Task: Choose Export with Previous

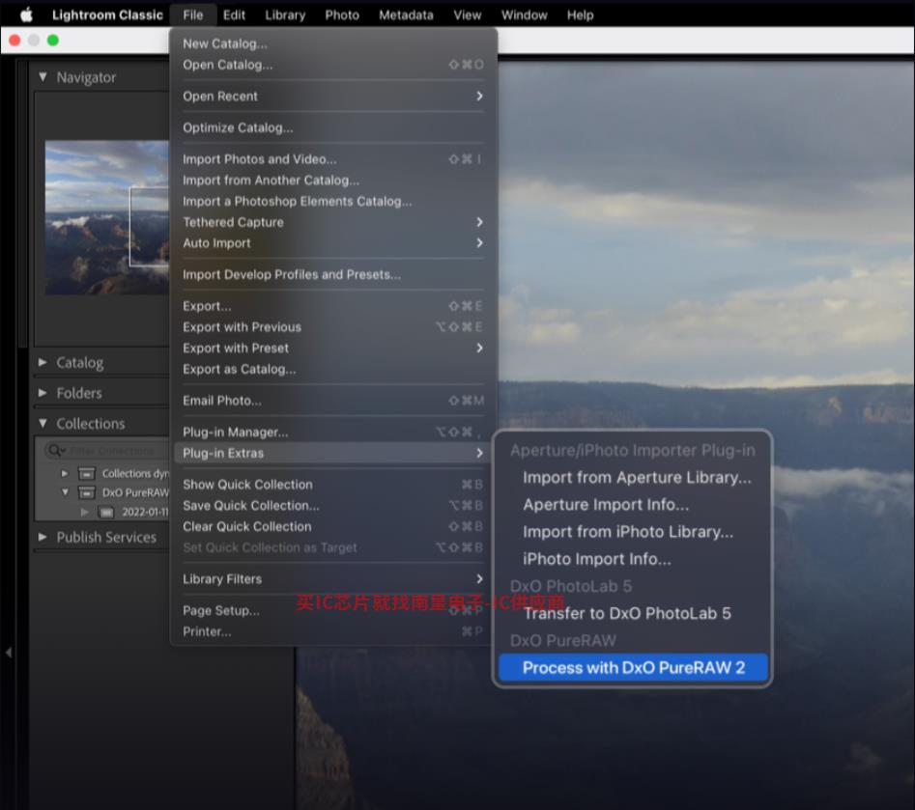Action: coord(333,327)
